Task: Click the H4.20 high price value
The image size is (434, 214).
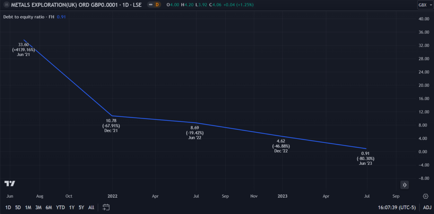Action: pyautogui.click(x=187, y=5)
